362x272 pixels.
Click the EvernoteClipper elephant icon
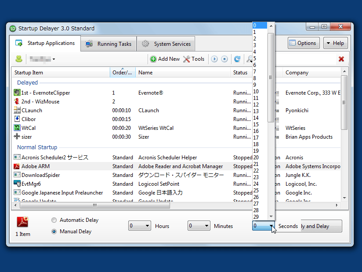coord(17,93)
